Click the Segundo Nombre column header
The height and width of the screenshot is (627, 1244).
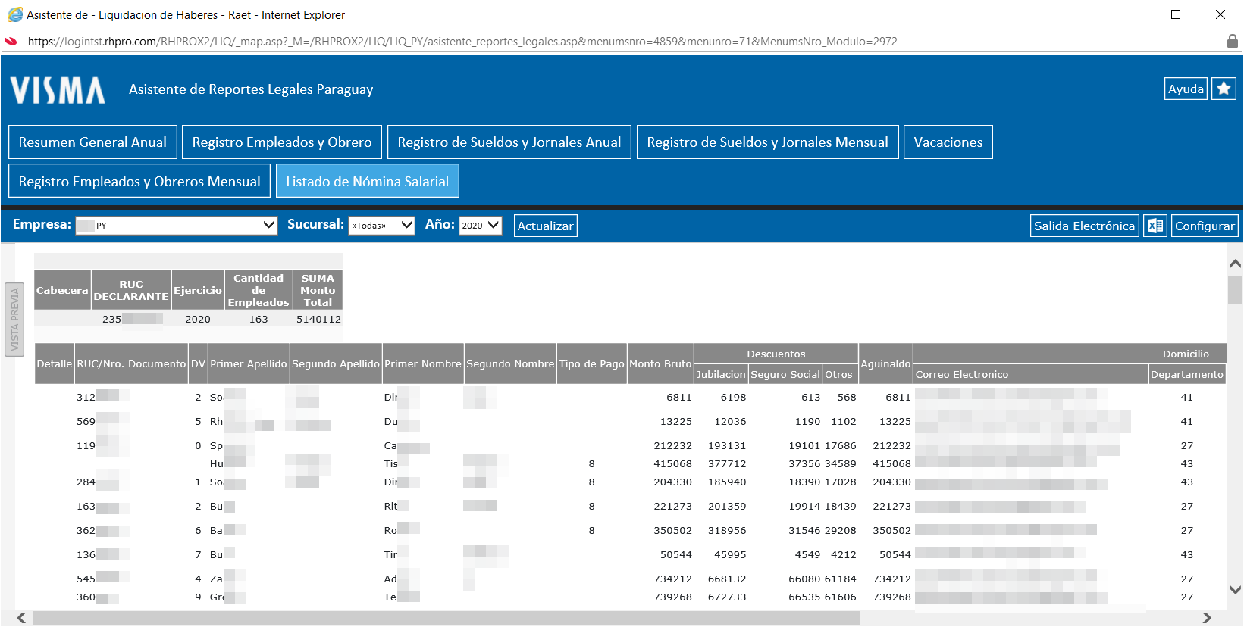[510, 363]
